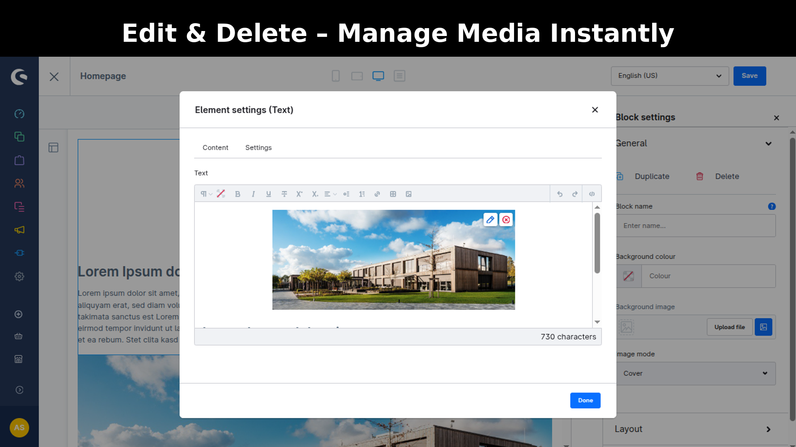Click the storefront sidebar icon
The width and height of the screenshot is (796, 447).
(19, 359)
